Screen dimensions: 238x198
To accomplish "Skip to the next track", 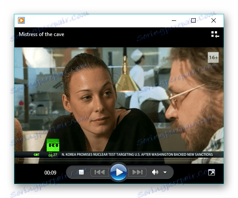I will [x=137, y=172].
